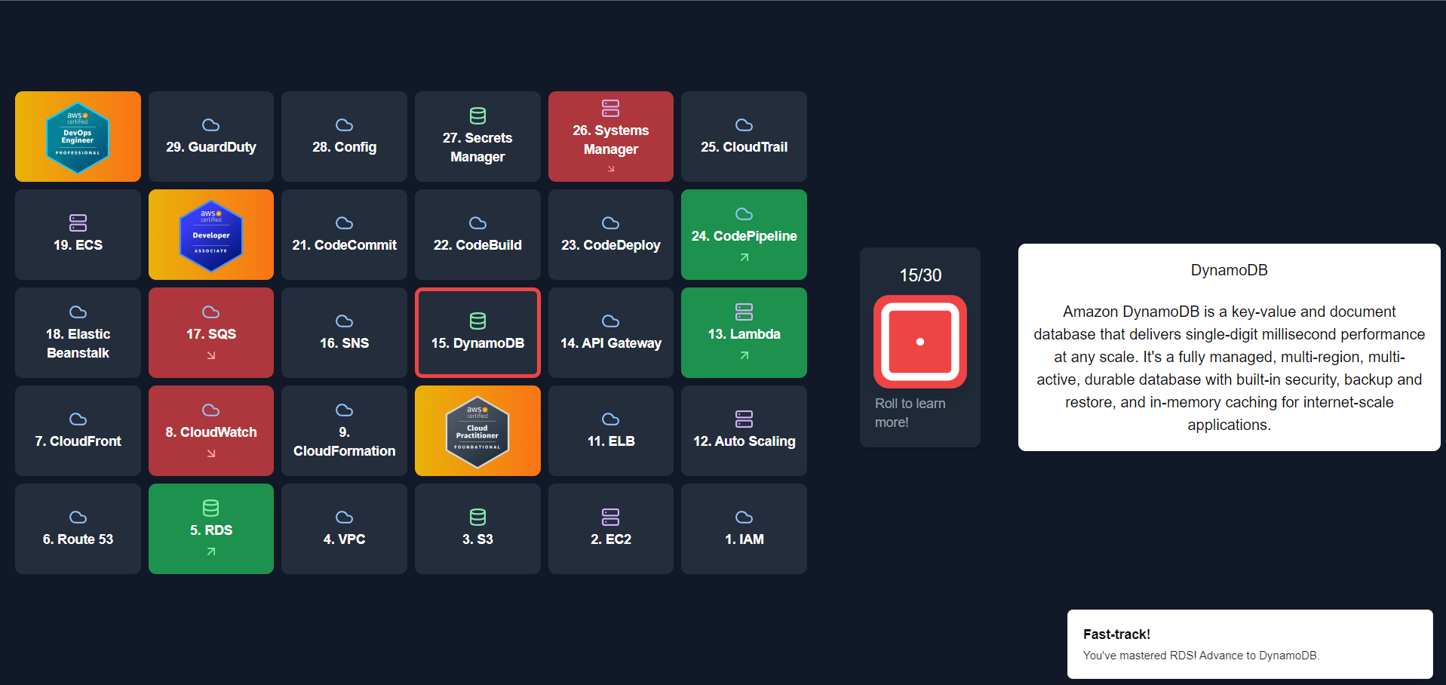Image resolution: width=1446 pixels, height=685 pixels.
Task: Click the cloud icon above CloudTrail
Action: pyautogui.click(x=744, y=124)
